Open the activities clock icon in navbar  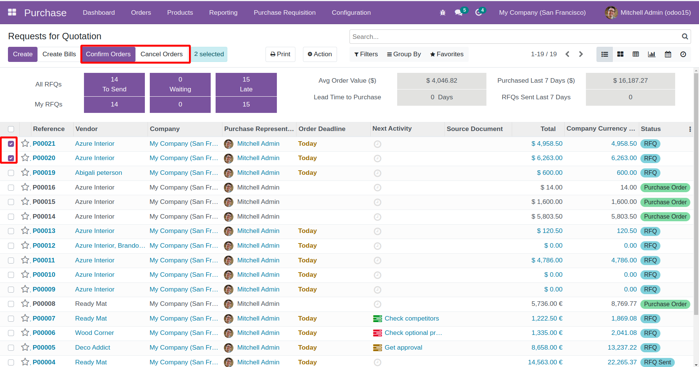coord(478,13)
